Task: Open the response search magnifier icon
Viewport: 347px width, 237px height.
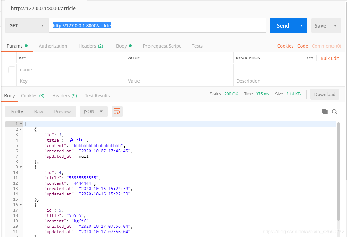Action: click(x=334, y=112)
